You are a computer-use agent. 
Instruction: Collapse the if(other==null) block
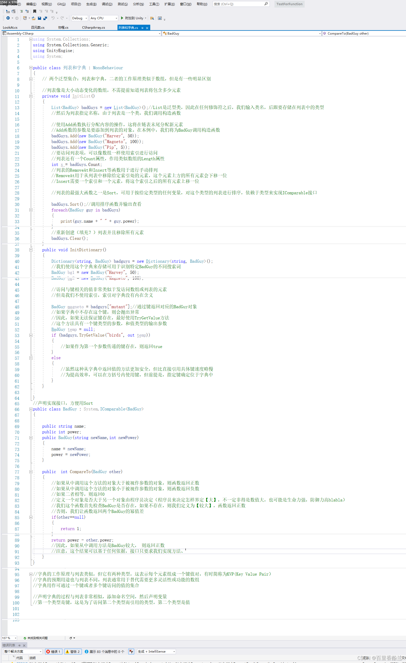[x=31, y=517]
